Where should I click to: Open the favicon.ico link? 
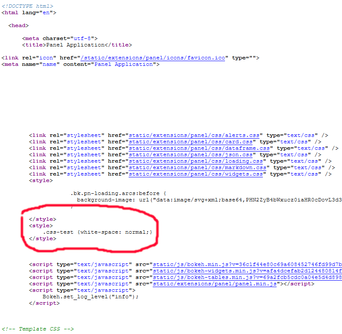tap(153, 58)
